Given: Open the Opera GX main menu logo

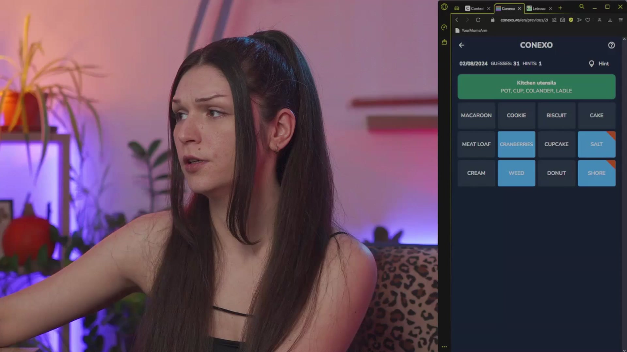Looking at the screenshot, I should pyautogui.click(x=444, y=7).
